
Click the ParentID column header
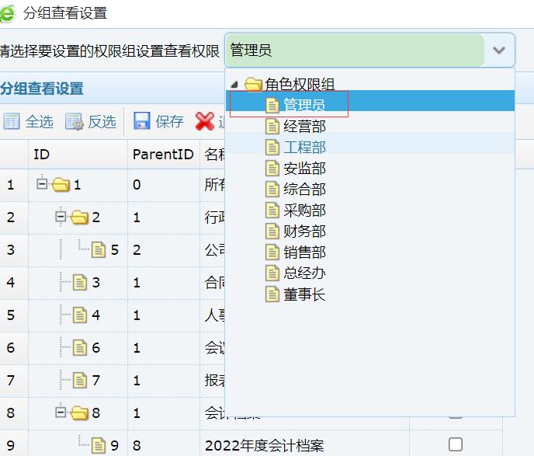coord(163,155)
